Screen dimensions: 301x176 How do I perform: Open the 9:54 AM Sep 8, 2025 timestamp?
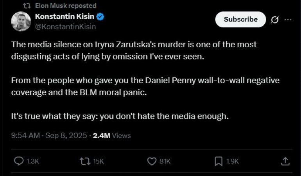(49, 136)
